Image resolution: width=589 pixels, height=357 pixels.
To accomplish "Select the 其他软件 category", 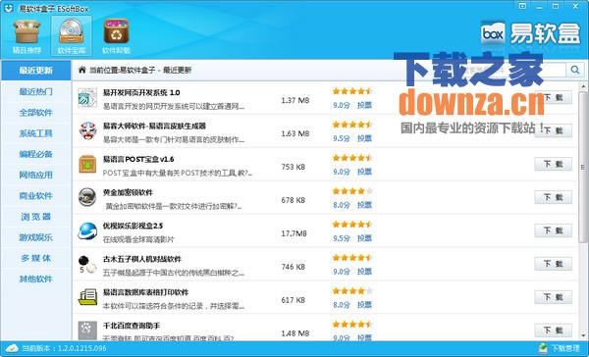I will pyautogui.click(x=36, y=279).
